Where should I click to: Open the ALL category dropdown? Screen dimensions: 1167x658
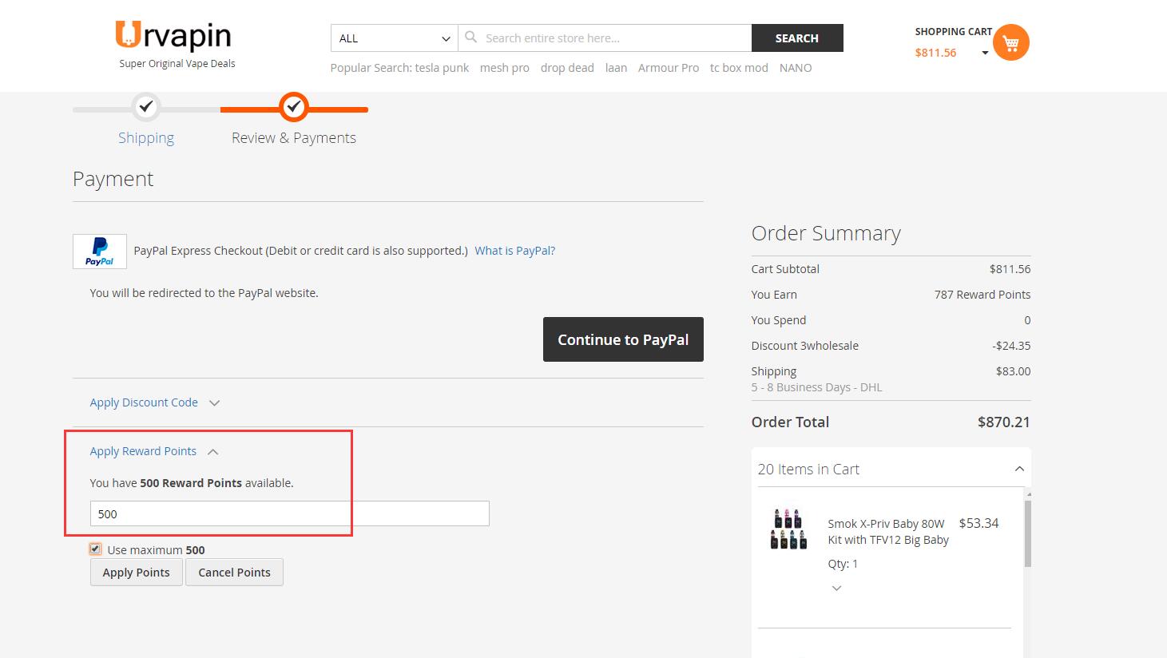(x=395, y=38)
